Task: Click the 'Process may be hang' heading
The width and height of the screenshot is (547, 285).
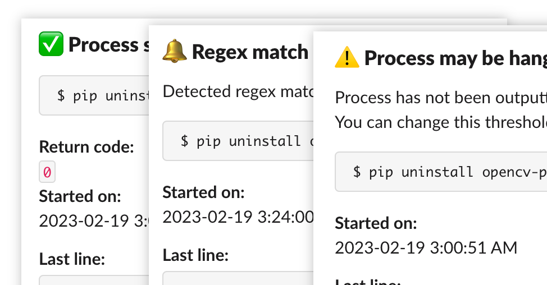Action: [455, 58]
